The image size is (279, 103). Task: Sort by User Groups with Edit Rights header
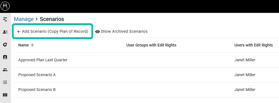tap(151, 45)
